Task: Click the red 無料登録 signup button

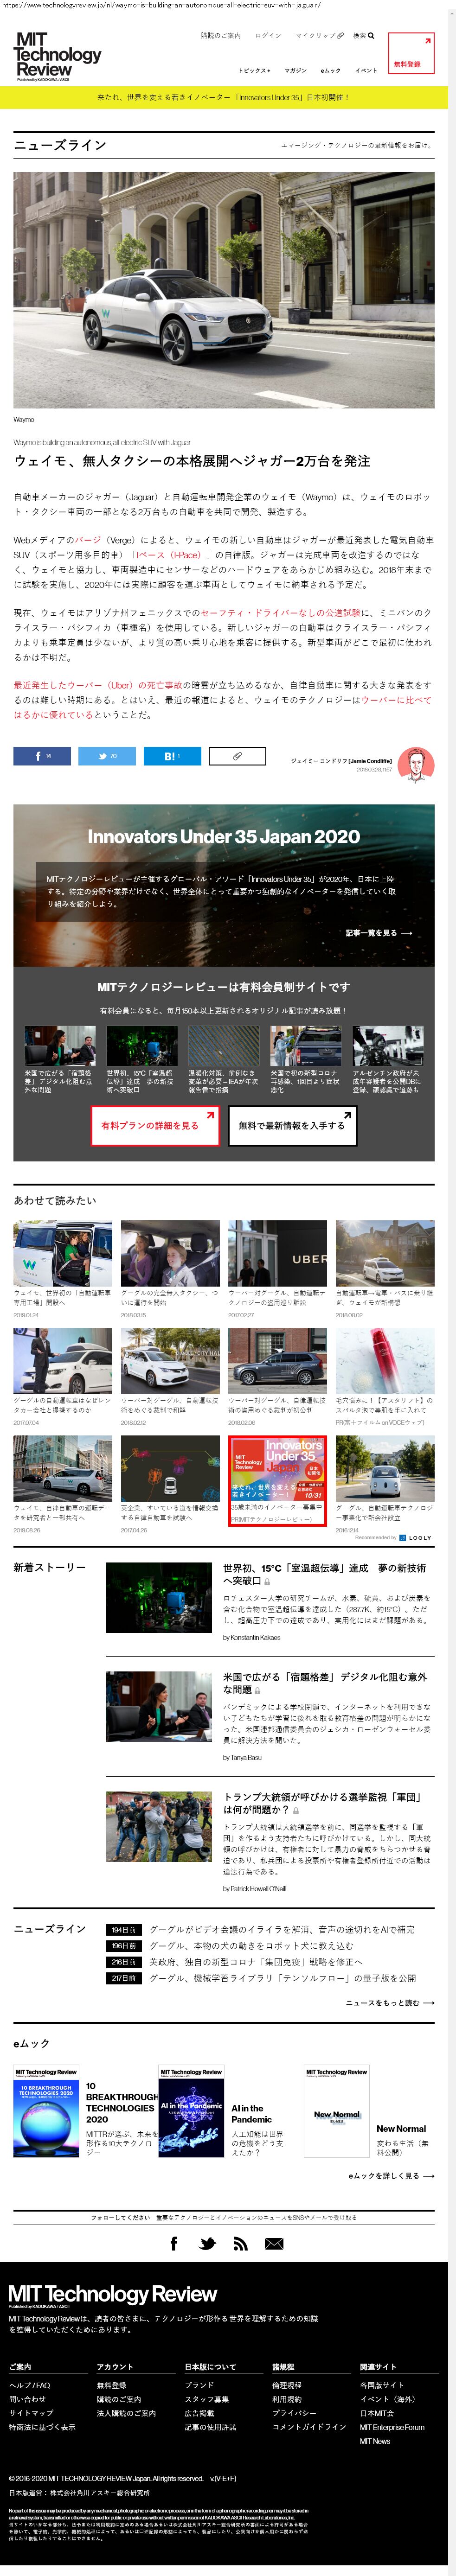Action: (x=410, y=54)
